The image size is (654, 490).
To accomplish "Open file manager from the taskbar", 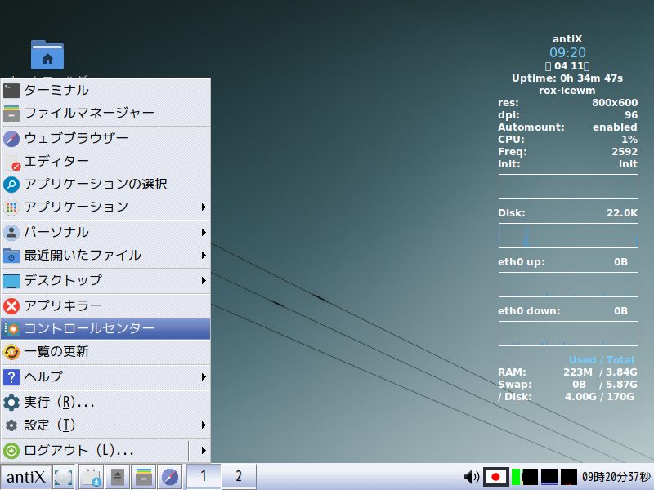I will coord(144,477).
